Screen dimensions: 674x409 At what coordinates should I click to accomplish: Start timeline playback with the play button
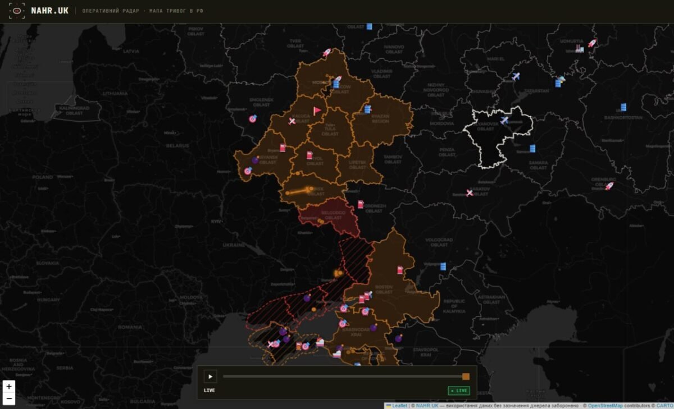point(210,376)
